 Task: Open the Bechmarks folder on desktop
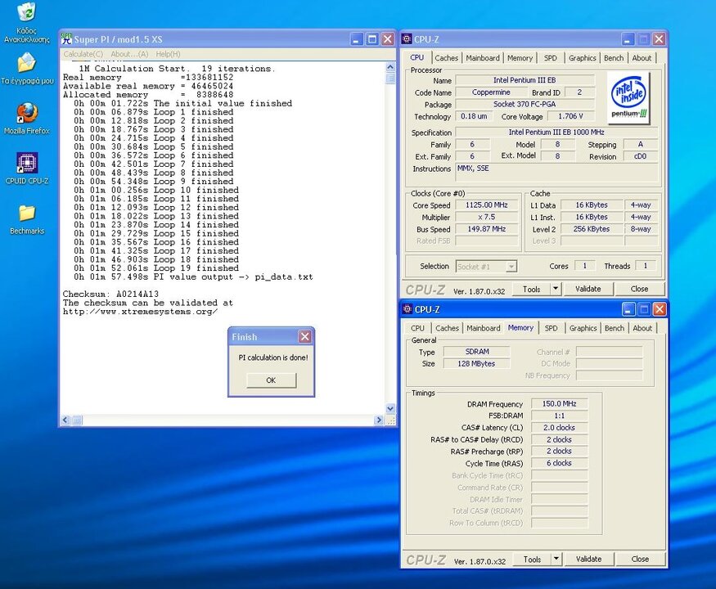pyautogui.click(x=27, y=219)
